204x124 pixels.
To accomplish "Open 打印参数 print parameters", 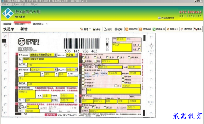I will click(x=186, y=29).
